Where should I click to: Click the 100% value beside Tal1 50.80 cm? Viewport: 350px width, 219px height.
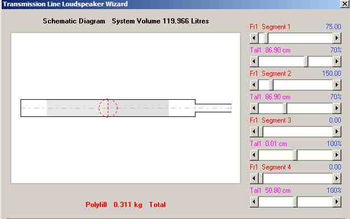pyautogui.click(x=334, y=190)
